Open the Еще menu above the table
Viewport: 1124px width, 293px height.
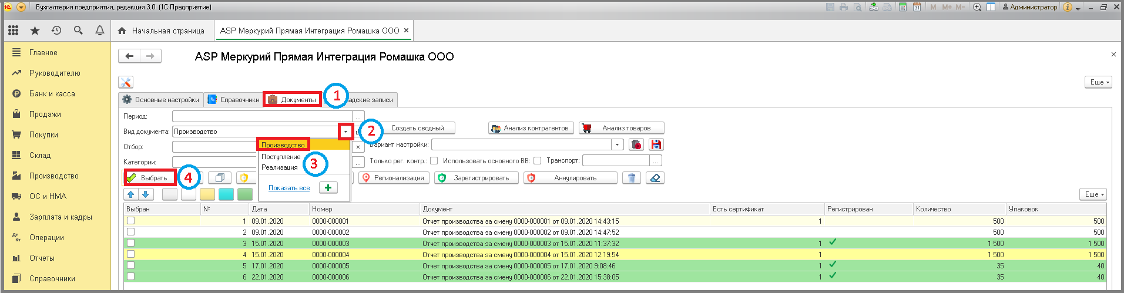click(x=1093, y=194)
